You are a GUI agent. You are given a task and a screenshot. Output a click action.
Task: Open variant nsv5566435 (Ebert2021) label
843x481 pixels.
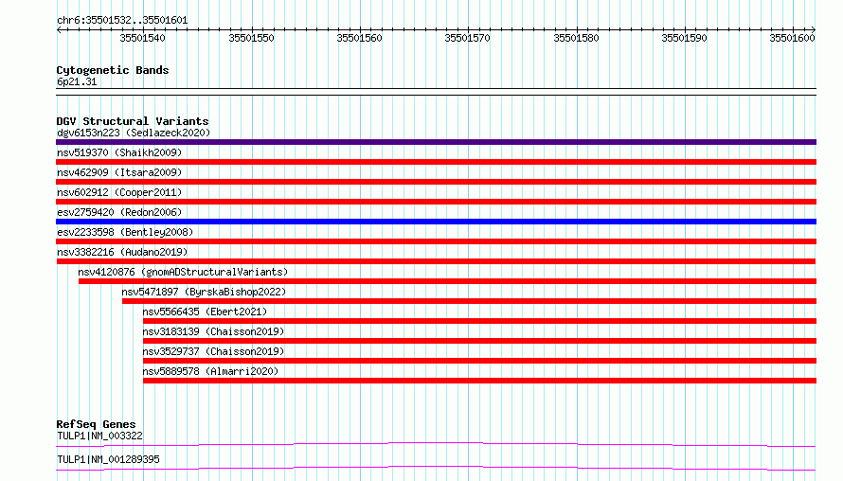pos(205,312)
